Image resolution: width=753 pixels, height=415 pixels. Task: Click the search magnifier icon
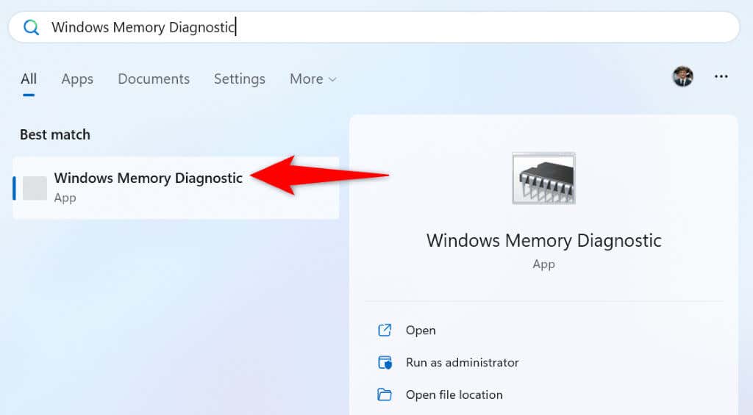pyautogui.click(x=31, y=27)
